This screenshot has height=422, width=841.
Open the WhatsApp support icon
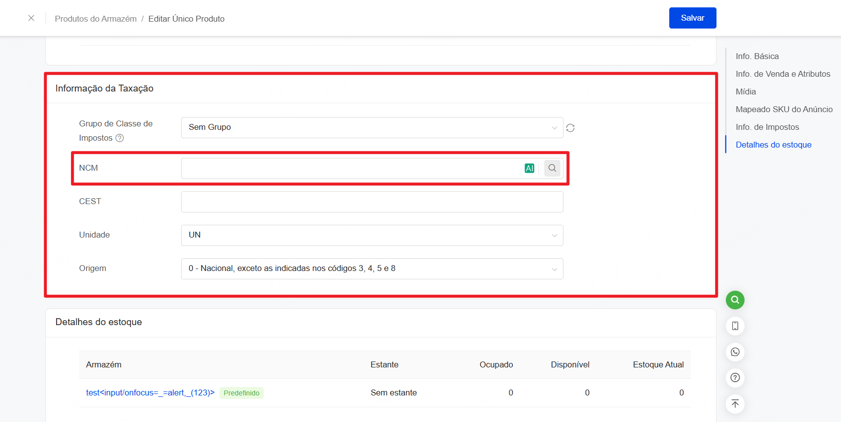point(735,352)
